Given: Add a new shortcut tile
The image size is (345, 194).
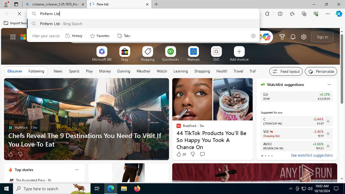Looking at the screenshot, I should point(239,54).
